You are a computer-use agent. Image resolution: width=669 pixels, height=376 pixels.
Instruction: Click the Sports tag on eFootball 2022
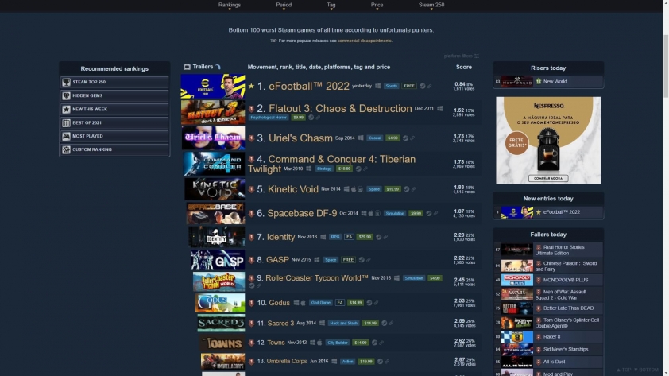[x=391, y=86]
